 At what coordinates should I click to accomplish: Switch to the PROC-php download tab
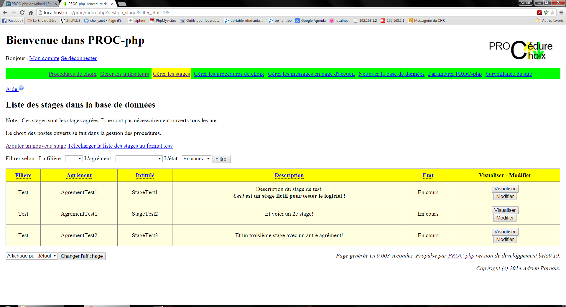tap(28, 4)
